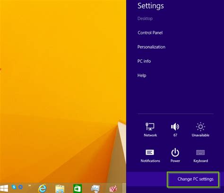Click the Windows Start button
224x193 pixels.
4,188
